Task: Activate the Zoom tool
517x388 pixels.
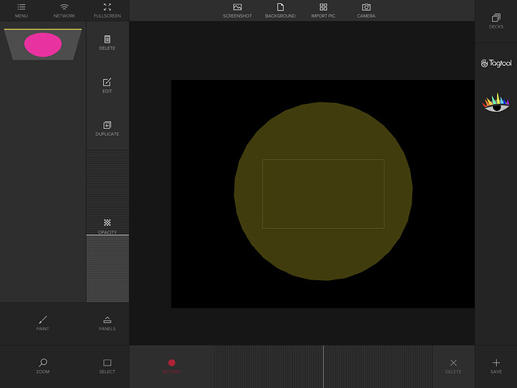Action: 43,366
